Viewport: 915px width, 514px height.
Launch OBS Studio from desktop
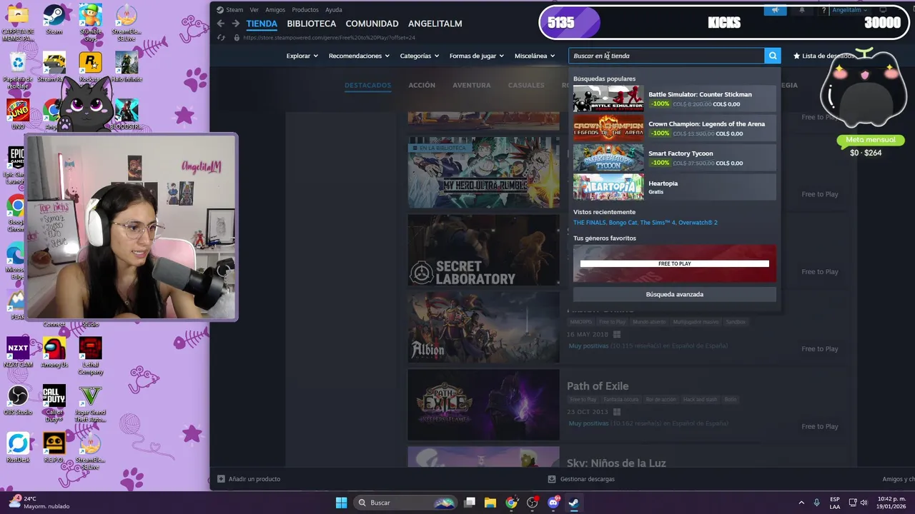tap(18, 400)
